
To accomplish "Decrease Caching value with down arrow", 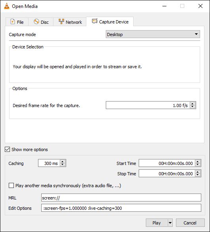I will coord(63,165).
